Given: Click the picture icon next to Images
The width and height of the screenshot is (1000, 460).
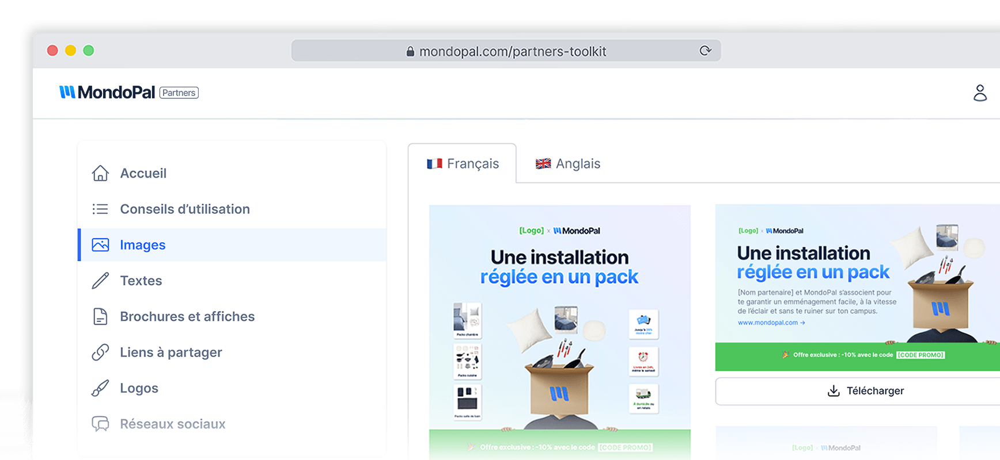Looking at the screenshot, I should tap(100, 245).
